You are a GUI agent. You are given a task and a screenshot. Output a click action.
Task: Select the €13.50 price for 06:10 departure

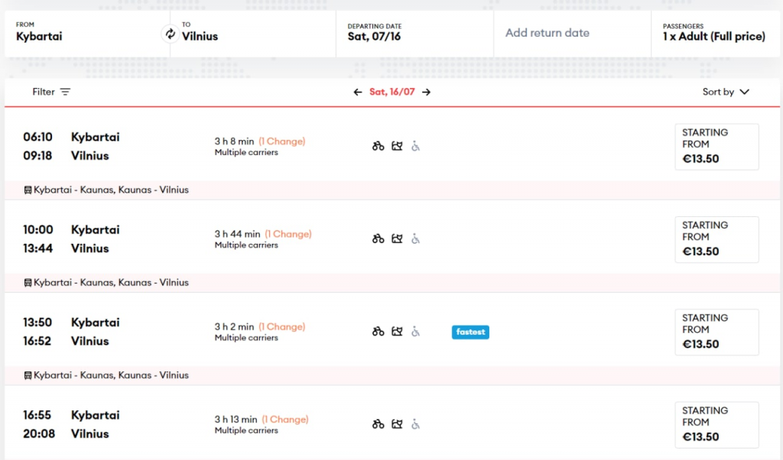click(716, 147)
